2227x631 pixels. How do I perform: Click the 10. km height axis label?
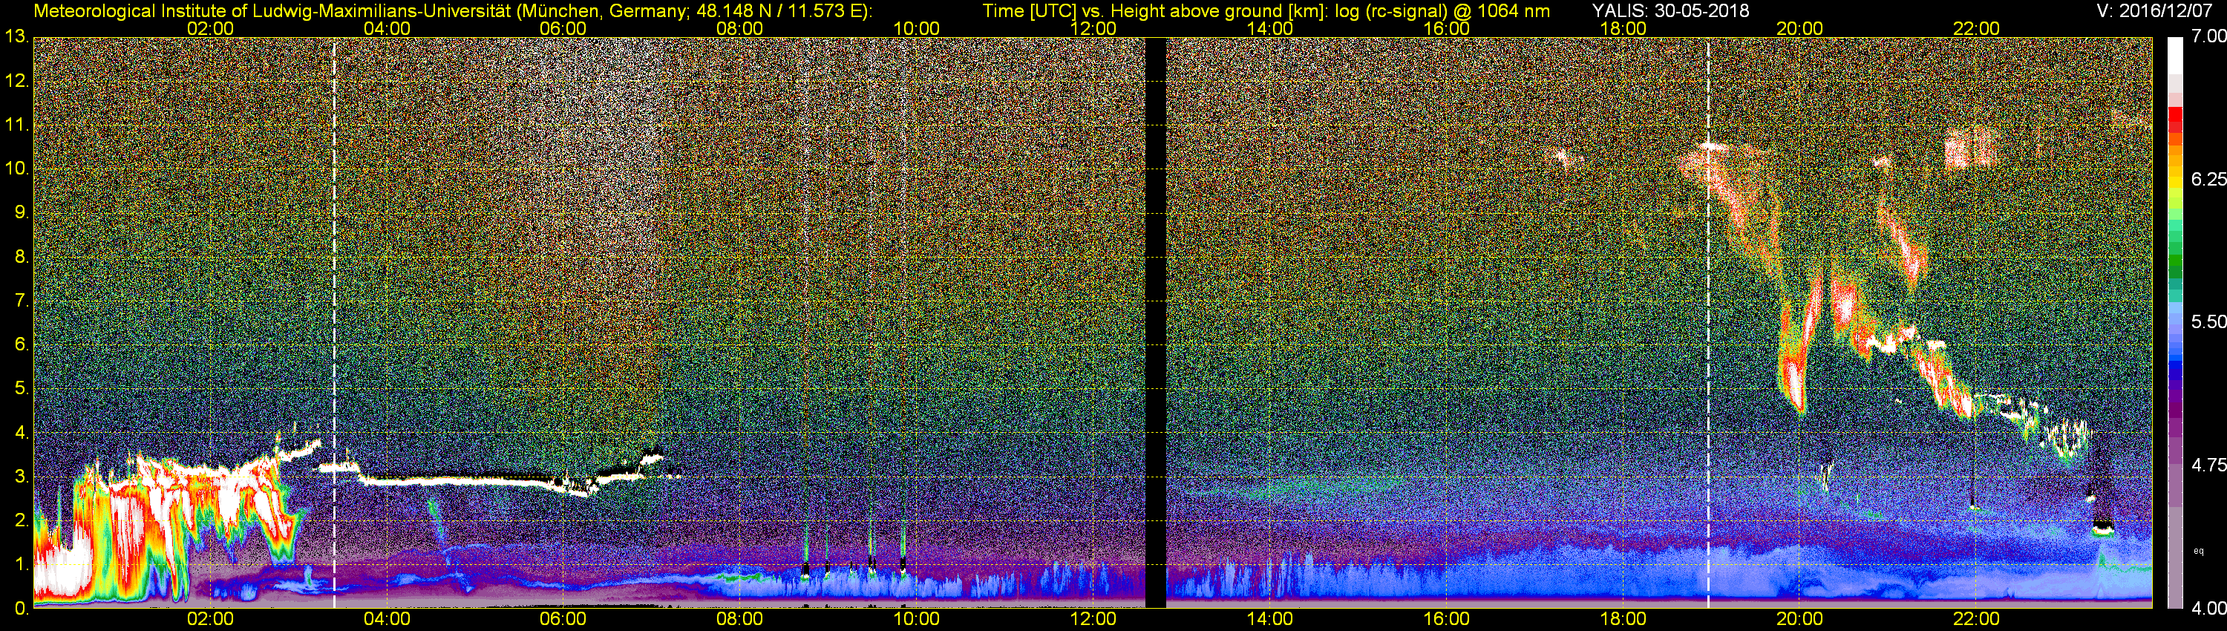click(x=16, y=169)
